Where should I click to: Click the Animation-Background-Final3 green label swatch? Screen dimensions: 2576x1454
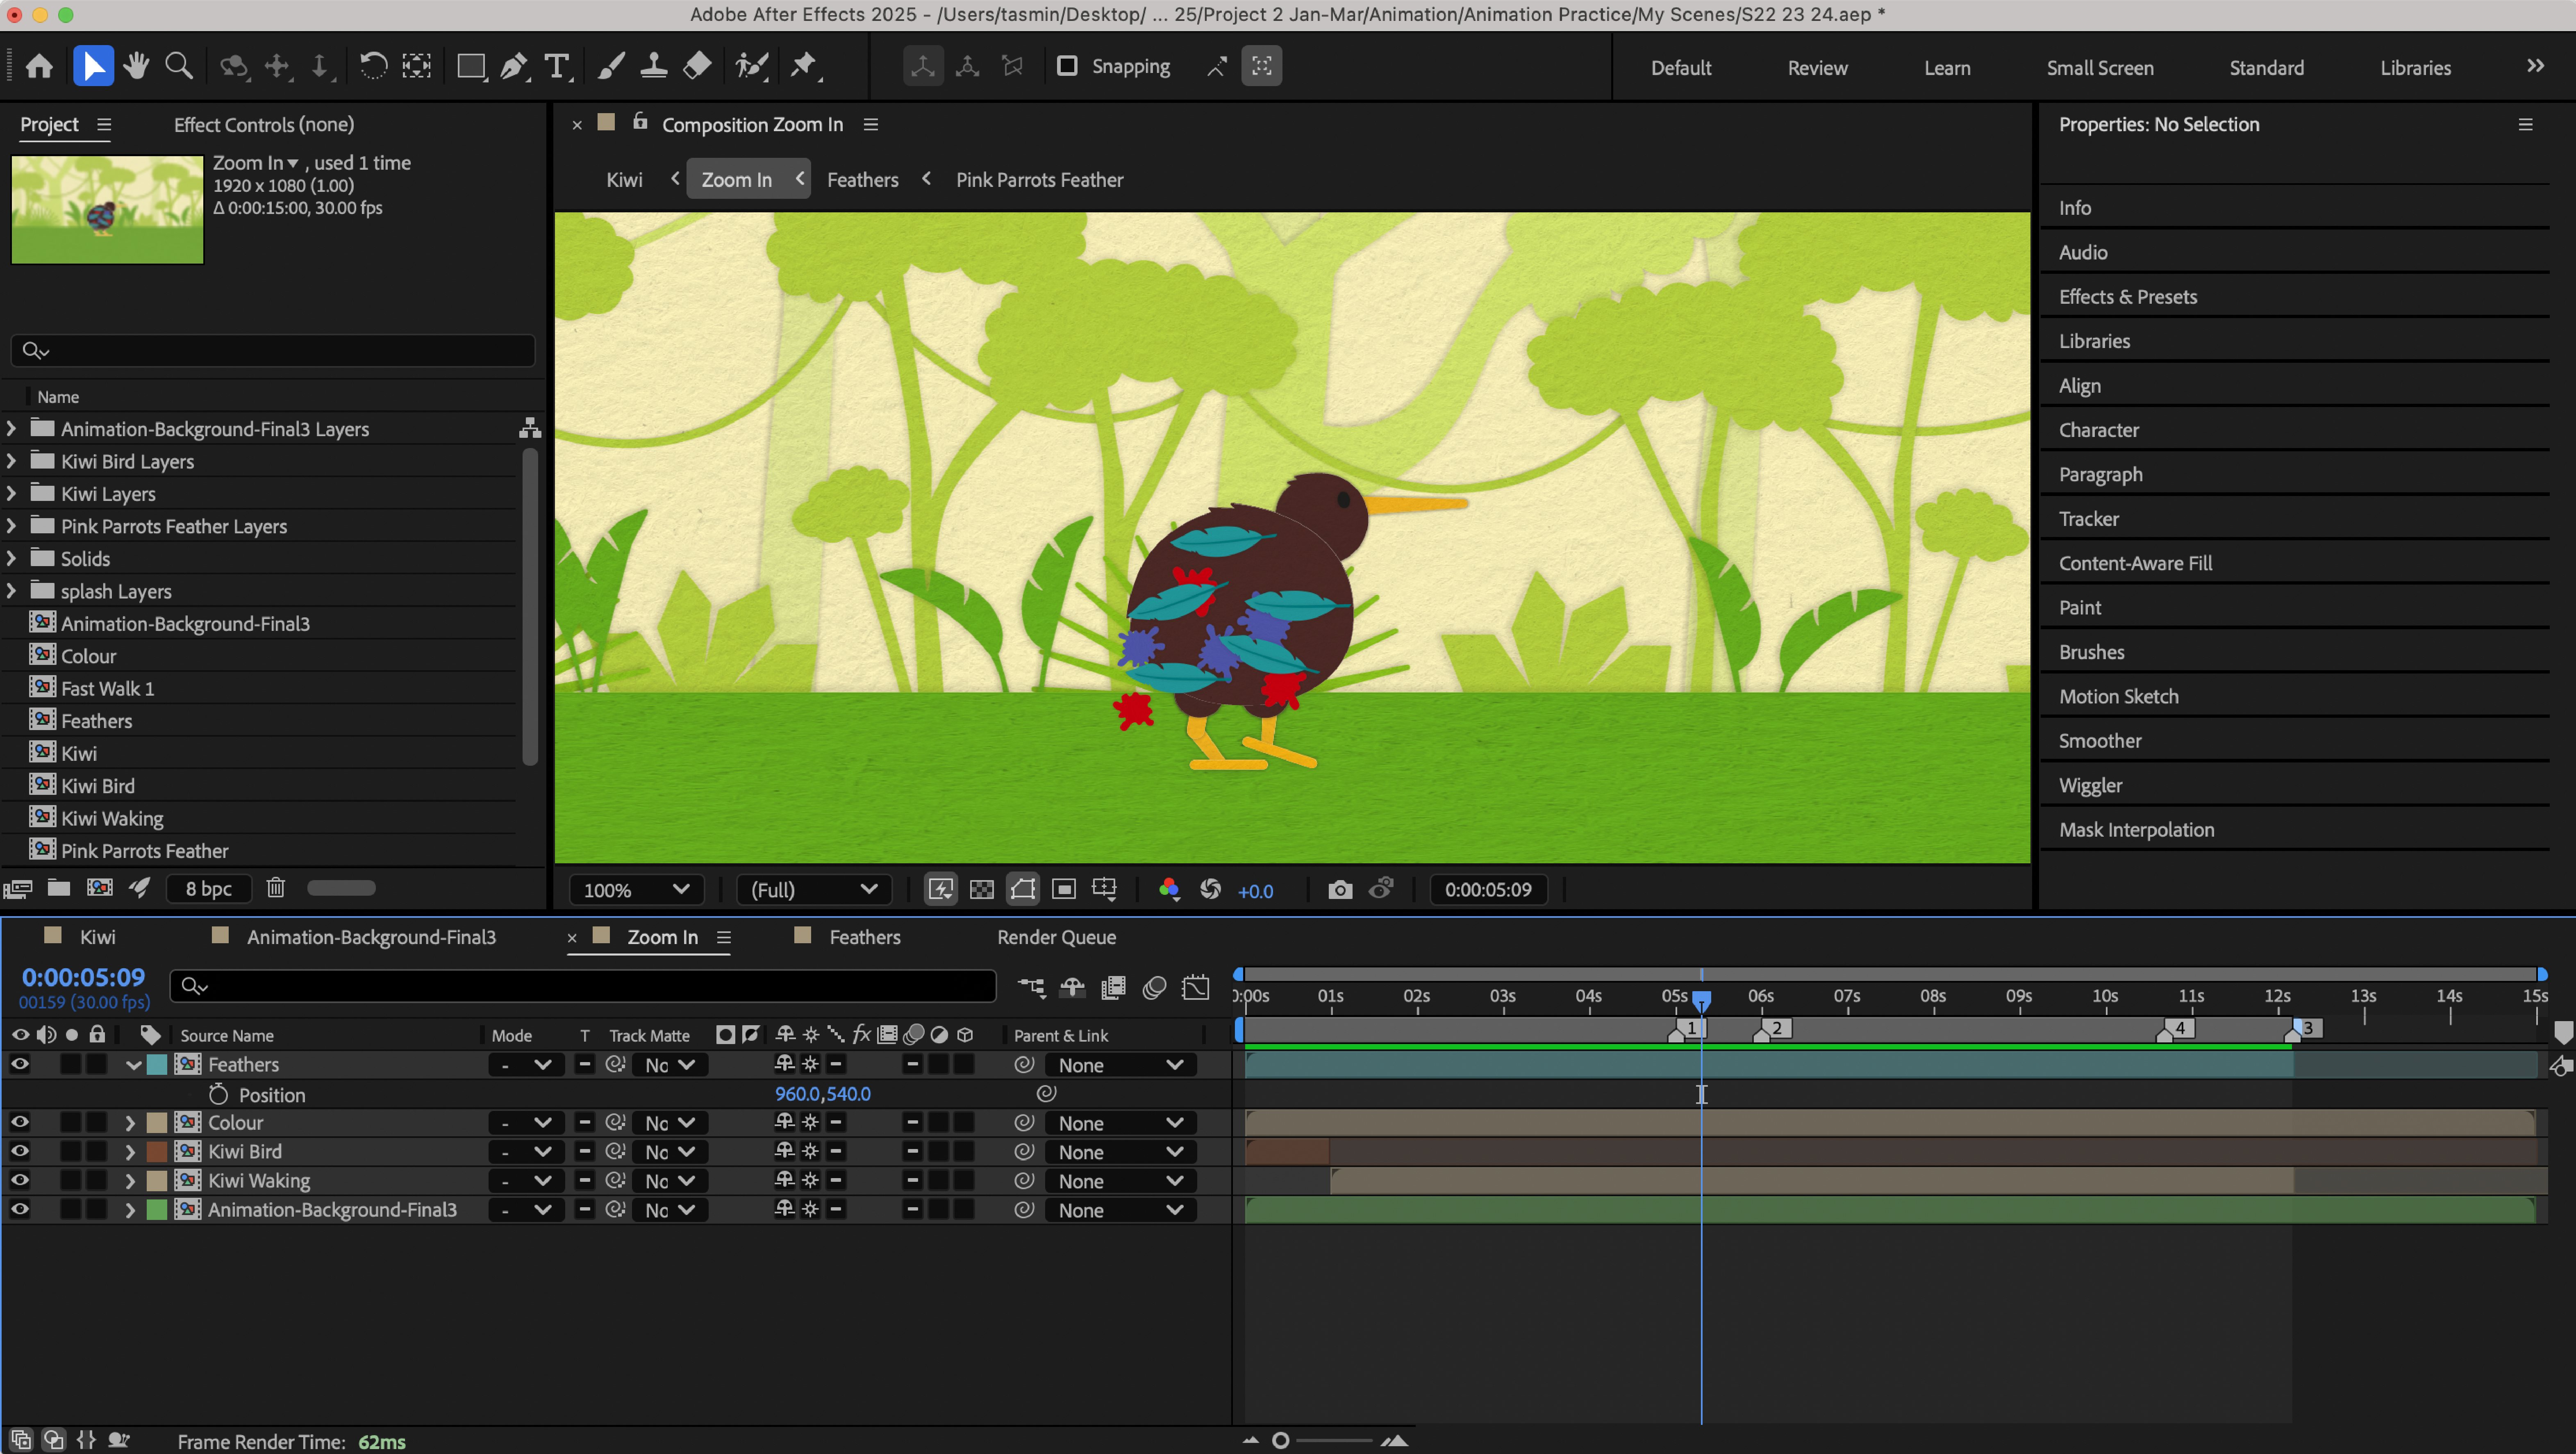(x=157, y=1210)
